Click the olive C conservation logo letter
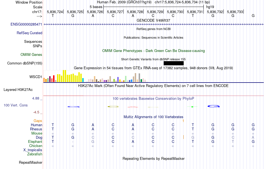Screen dimensions: 264x169 click(113, 106)
